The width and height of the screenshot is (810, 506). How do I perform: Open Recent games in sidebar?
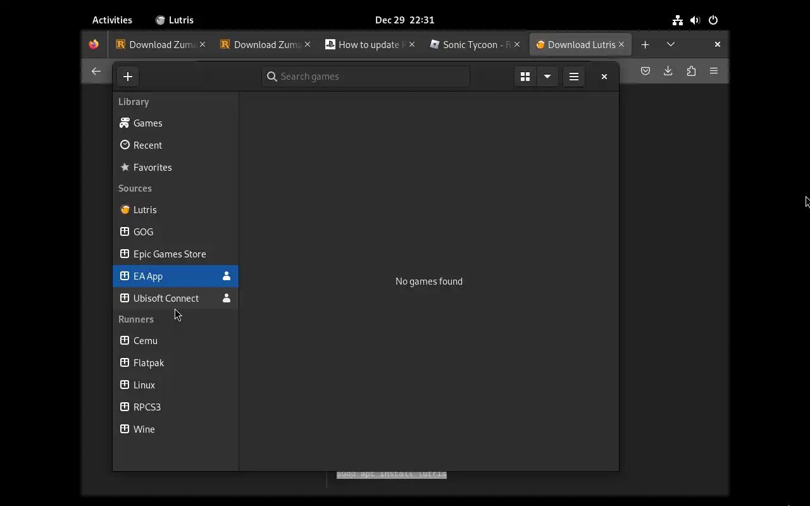click(175, 145)
